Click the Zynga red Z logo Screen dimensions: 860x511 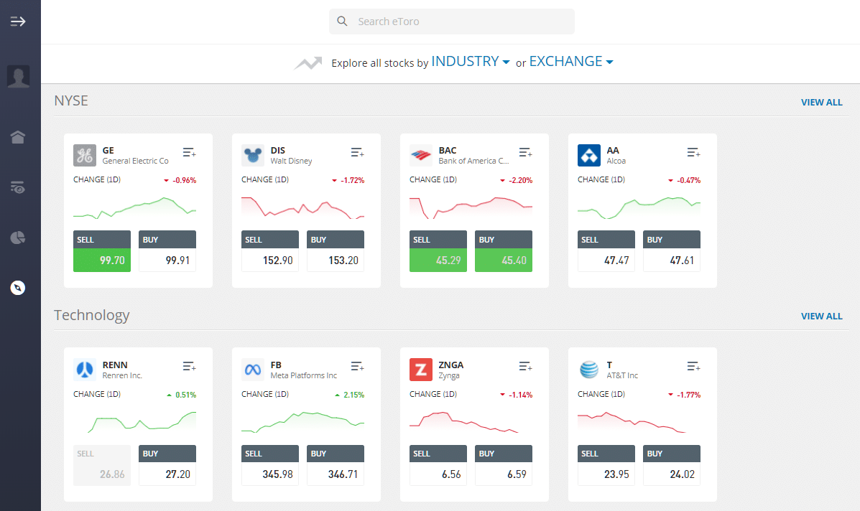(x=421, y=370)
